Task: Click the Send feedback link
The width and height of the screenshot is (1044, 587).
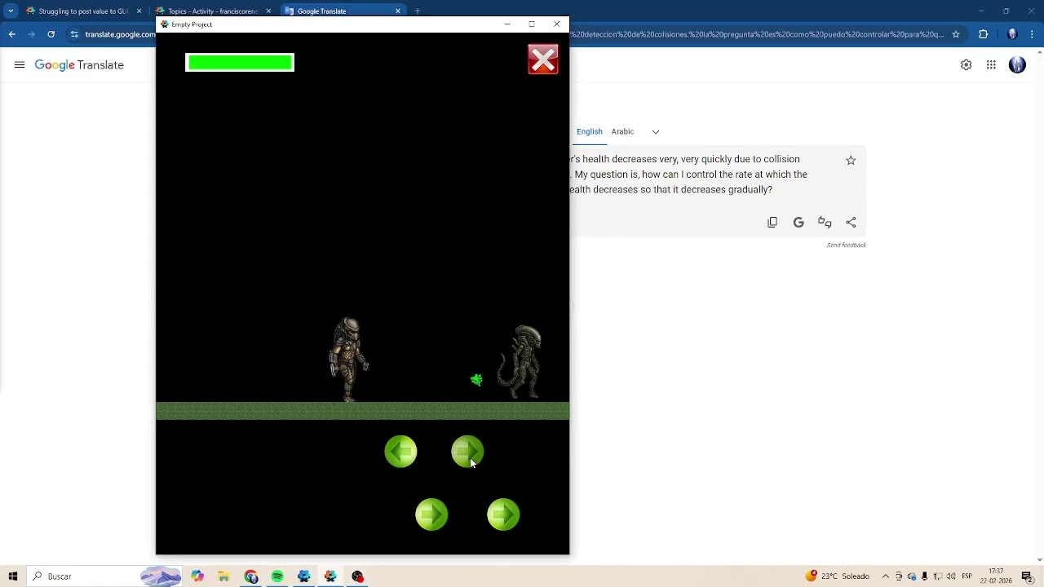Action: (x=846, y=245)
